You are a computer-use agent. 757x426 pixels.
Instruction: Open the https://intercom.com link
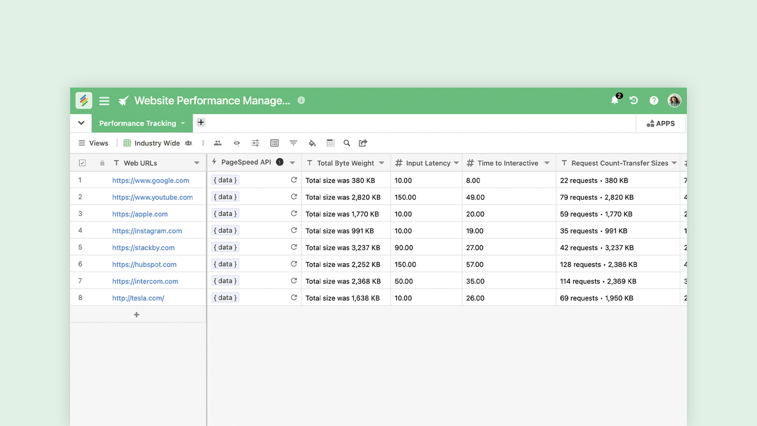click(x=145, y=281)
